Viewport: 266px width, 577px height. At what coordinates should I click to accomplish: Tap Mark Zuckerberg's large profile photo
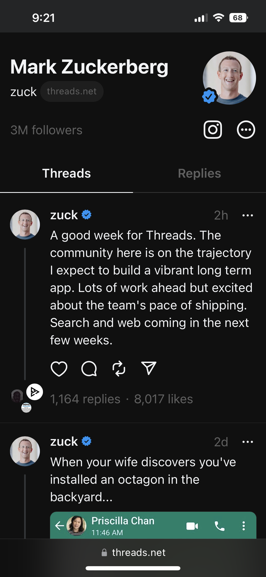229,78
